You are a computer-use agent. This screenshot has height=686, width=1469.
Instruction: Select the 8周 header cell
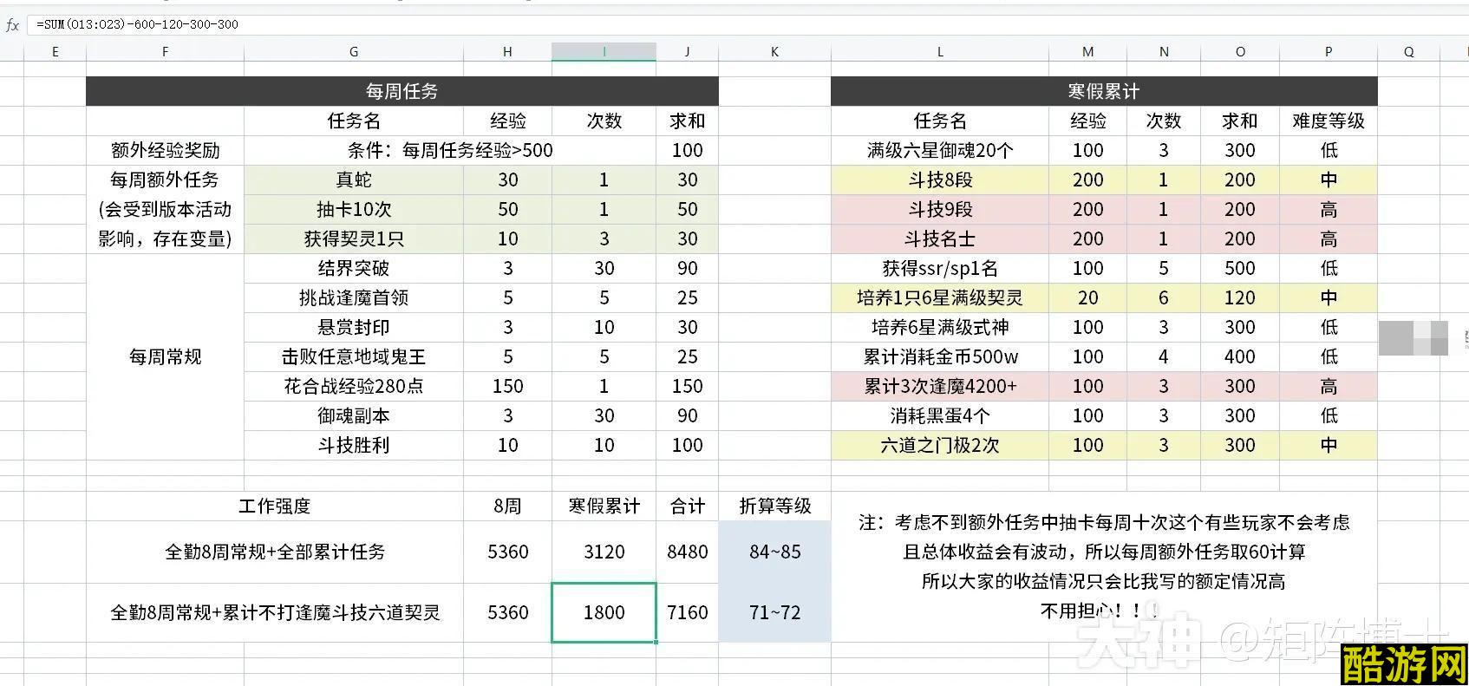pyautogui.click(x=507, y=506)
